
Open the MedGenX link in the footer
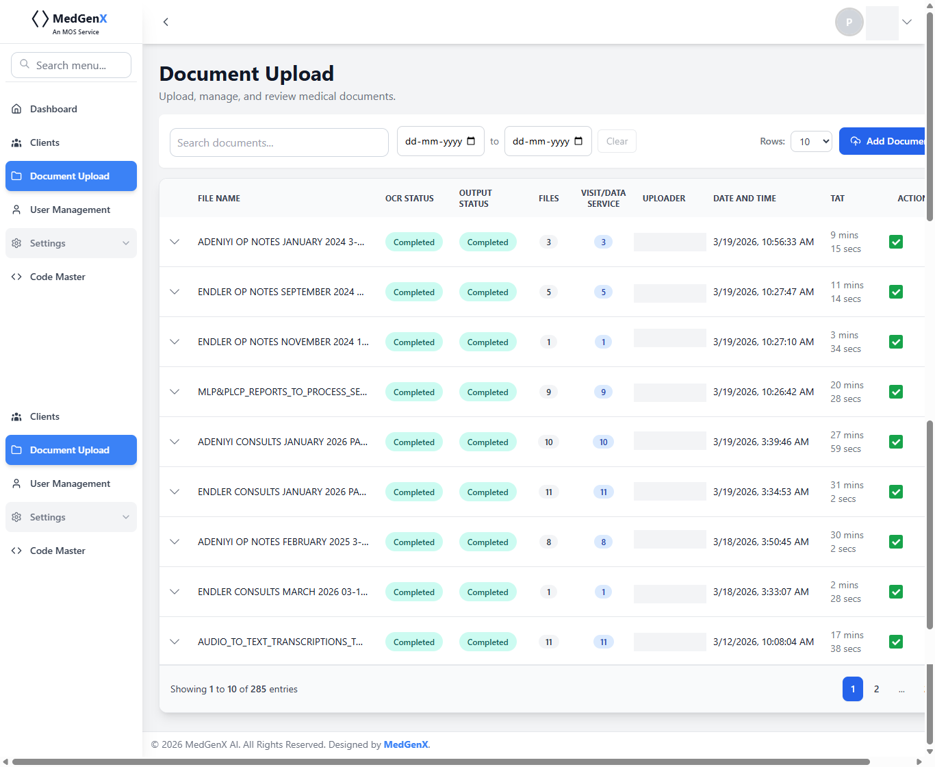(x=405, y=744)
